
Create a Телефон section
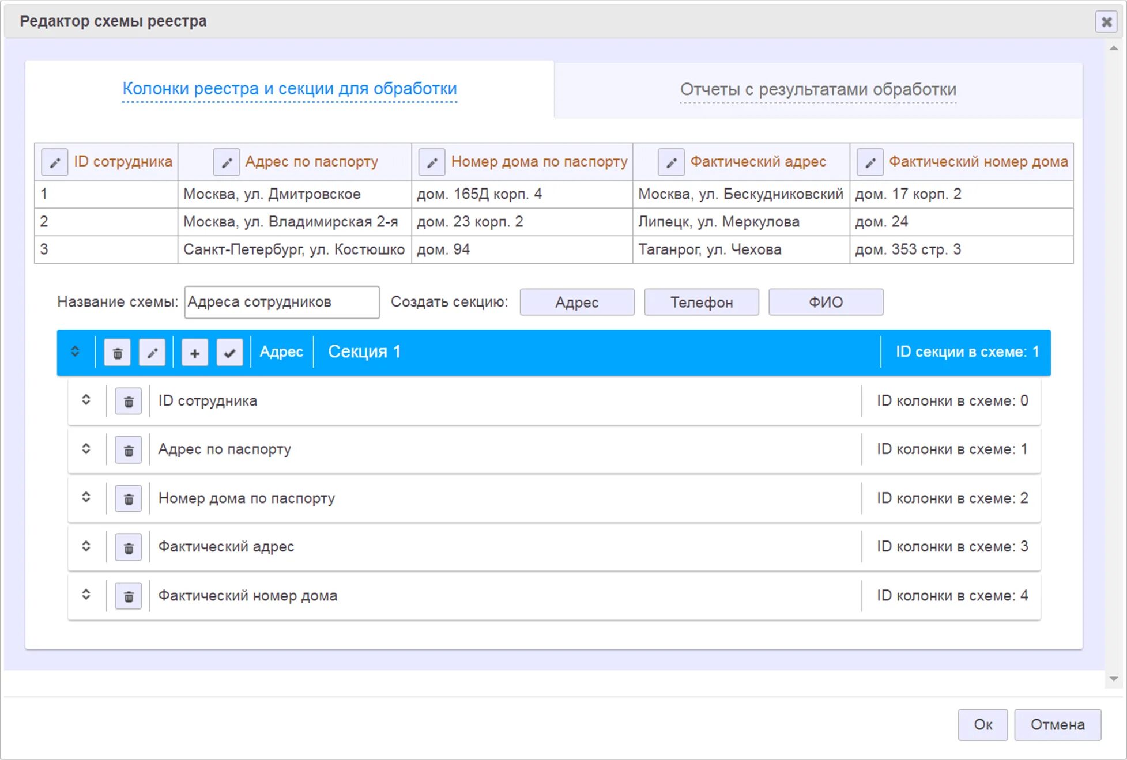coord(702,302)
